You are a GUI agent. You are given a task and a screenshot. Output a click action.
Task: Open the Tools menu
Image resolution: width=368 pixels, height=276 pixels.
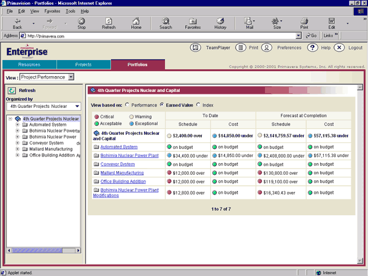71,11
